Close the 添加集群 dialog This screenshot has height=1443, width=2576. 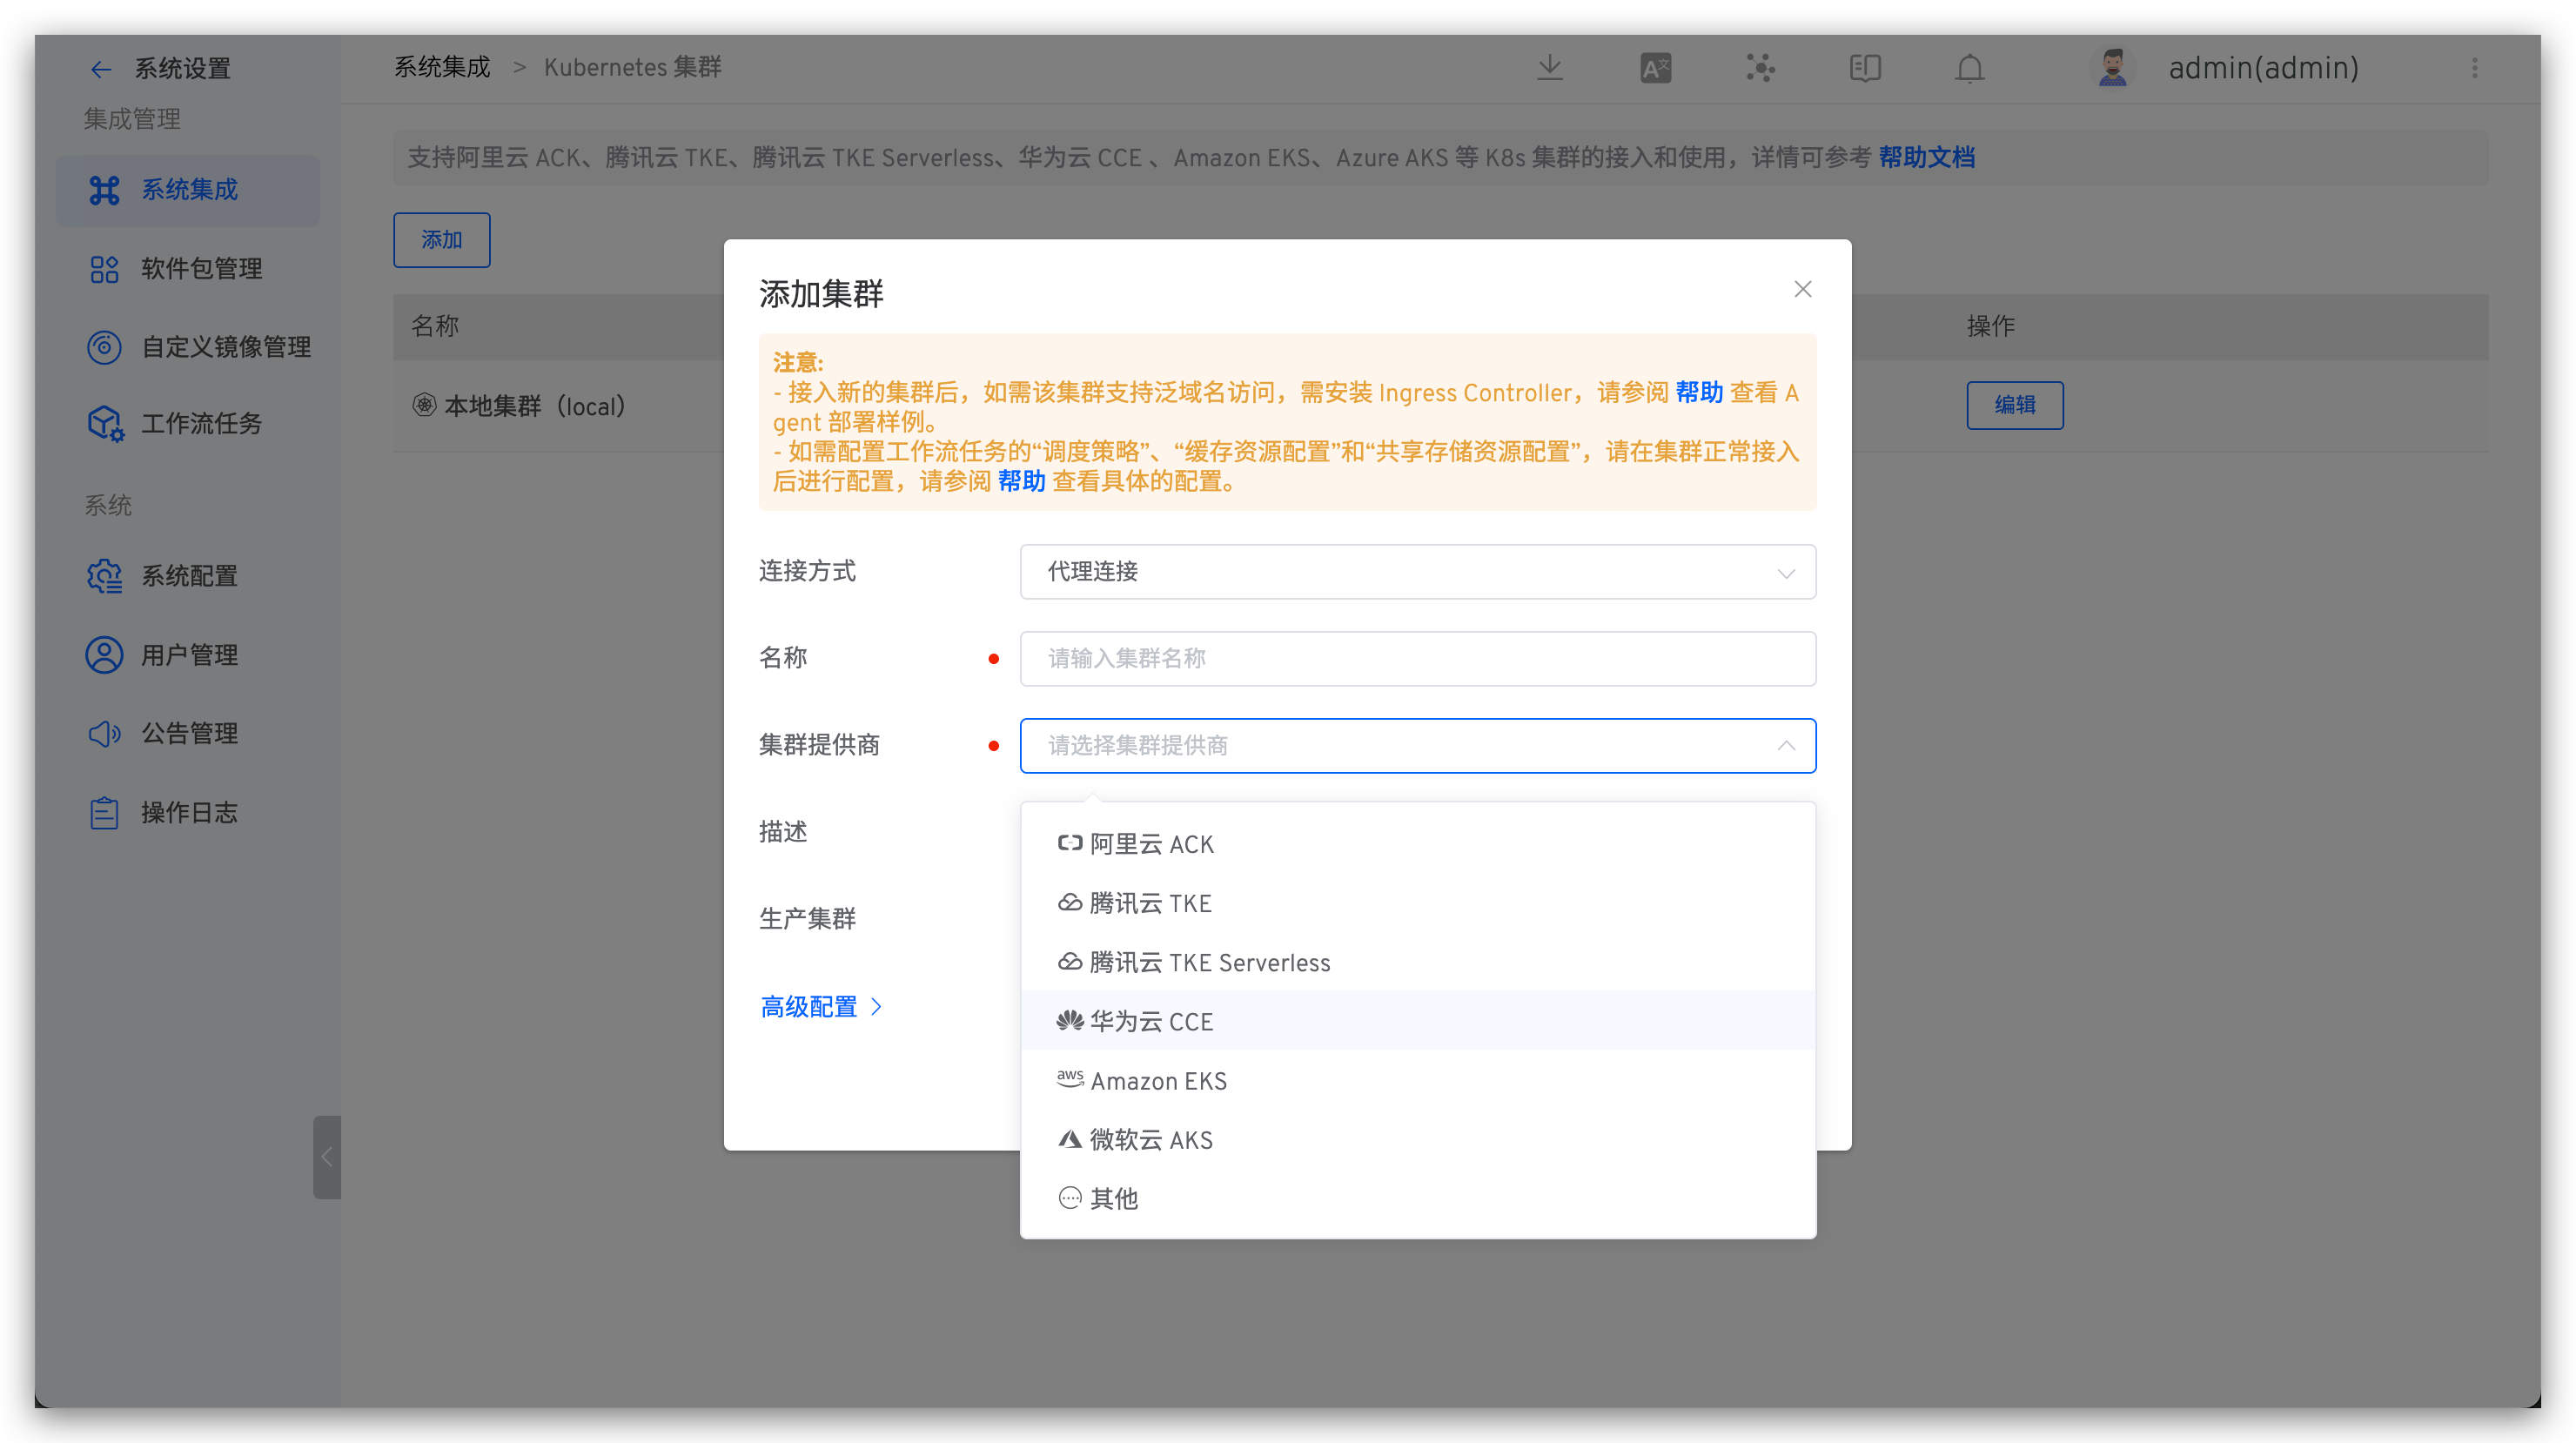(x=1803, y=289)
